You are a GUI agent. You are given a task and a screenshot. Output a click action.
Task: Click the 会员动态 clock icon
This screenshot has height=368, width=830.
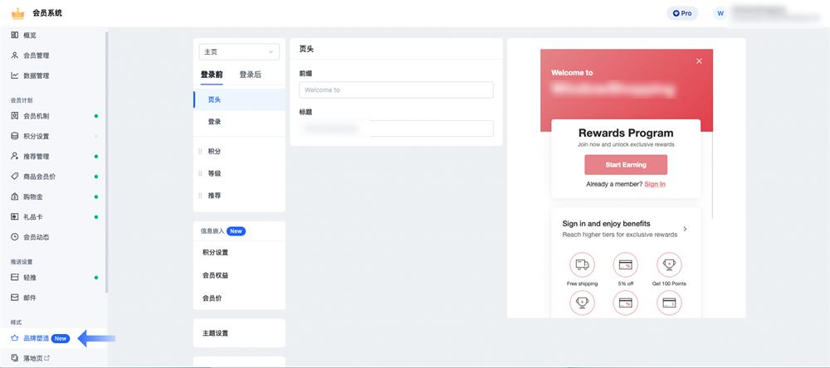(x=15, y=237)
